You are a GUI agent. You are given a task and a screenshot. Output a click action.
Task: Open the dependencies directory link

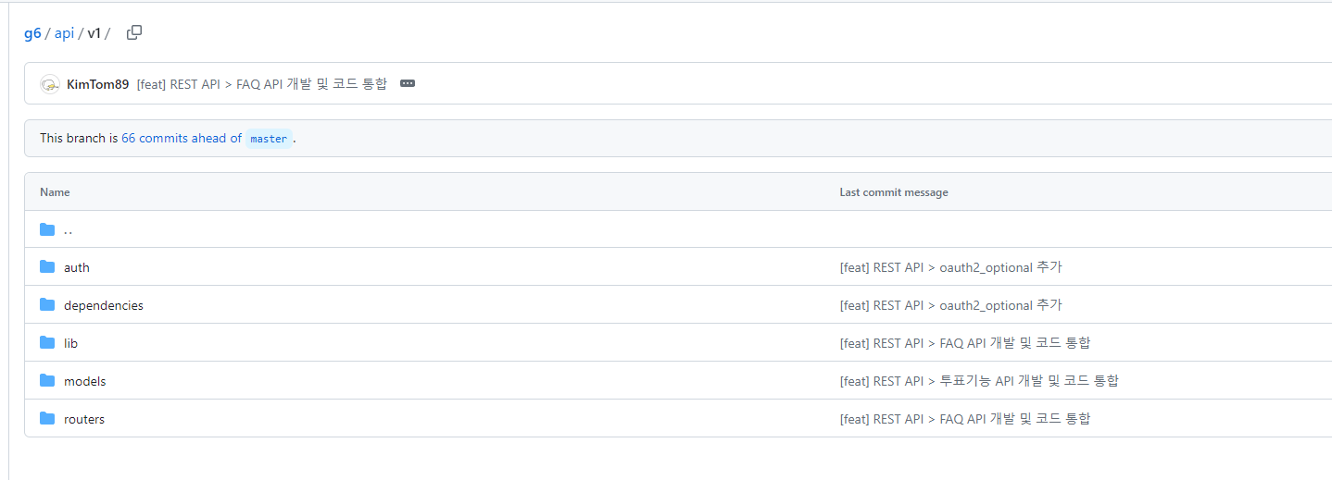pos(104,305)
